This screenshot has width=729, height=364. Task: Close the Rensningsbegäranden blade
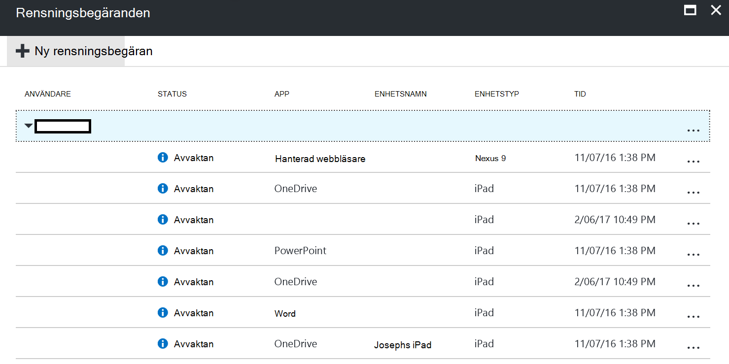(716, 10)
